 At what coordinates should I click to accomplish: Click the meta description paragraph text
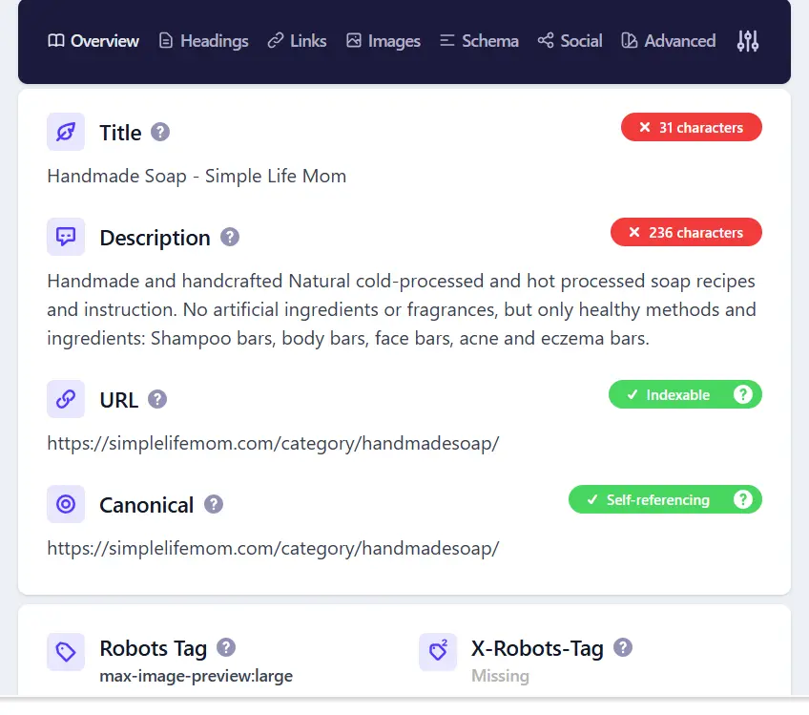click(402, 309)
